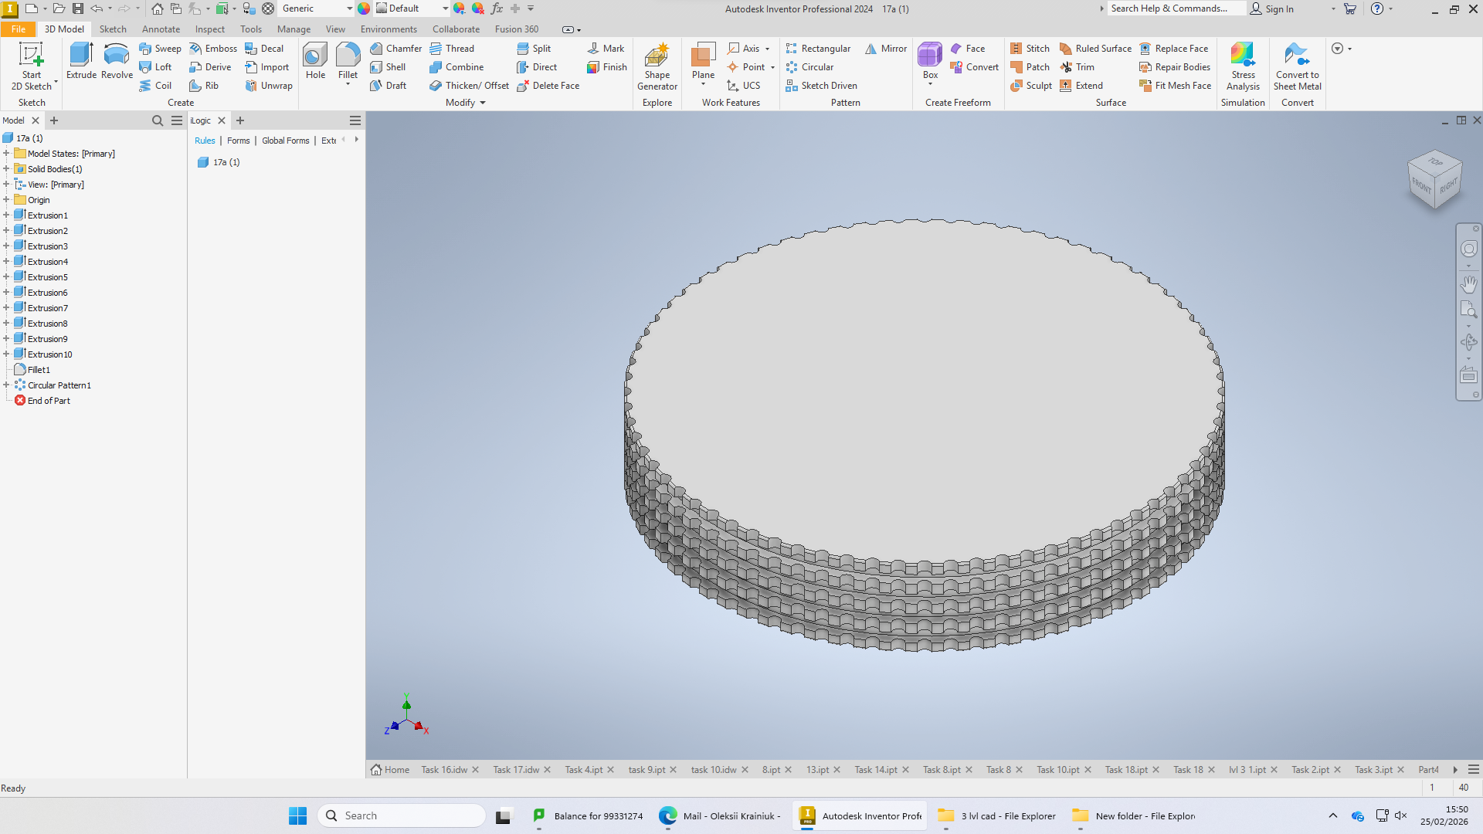Open Stress Analysis simulation
The image size is (1483, 834).
coord(1243,66)
